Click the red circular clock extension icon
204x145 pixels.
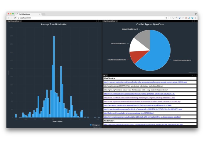click(186, 18)
